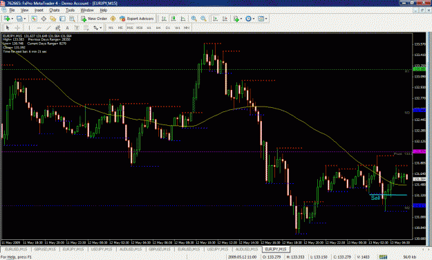This screenshot has height=260, width=432.
Task: Open the Indicators list icon
Action: [236, 19]
